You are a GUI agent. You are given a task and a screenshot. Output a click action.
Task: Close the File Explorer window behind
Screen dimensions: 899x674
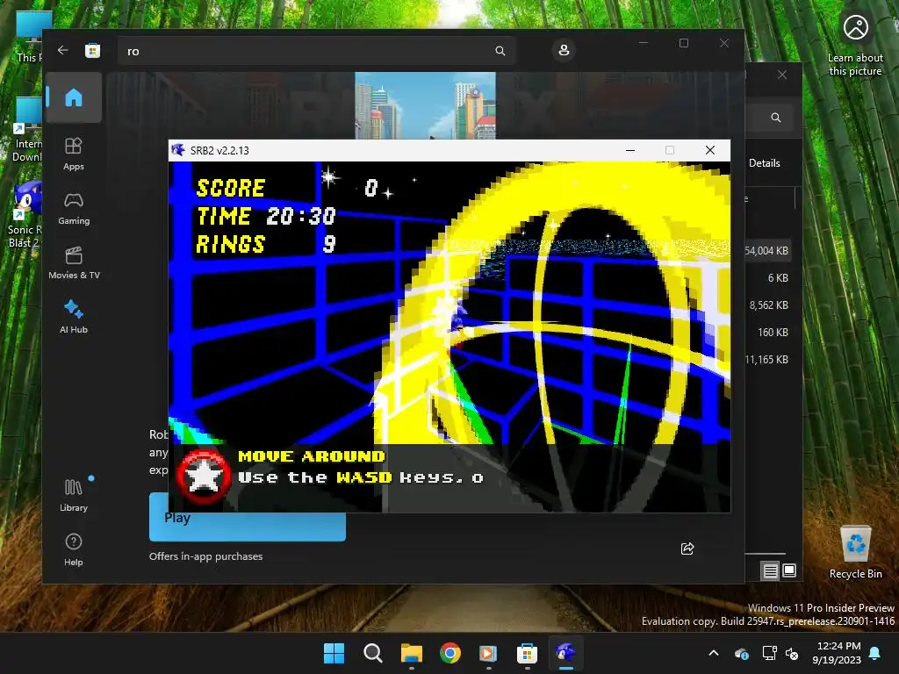pos(782,75)
